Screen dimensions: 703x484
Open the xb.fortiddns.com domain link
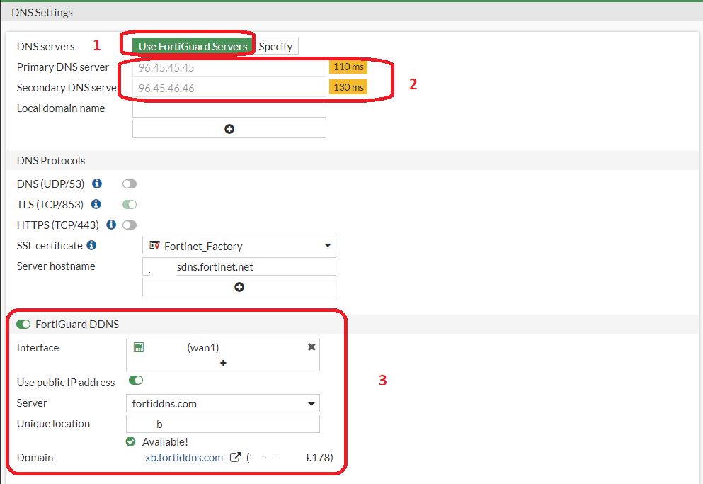184,458
